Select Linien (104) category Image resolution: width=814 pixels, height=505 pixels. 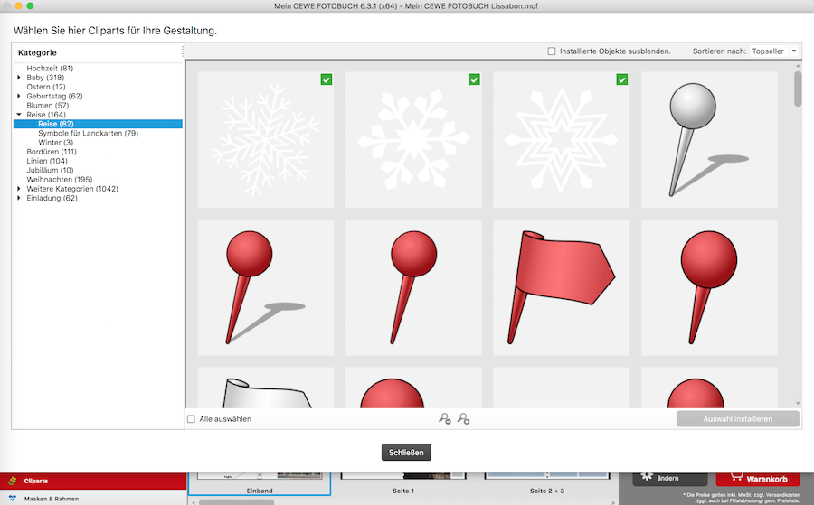pos(47,161)
